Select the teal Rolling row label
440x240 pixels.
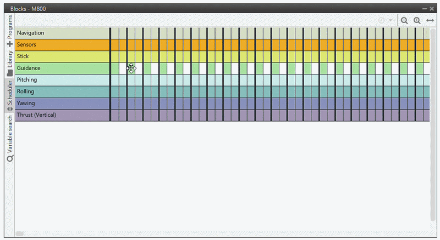click(62, 92)
